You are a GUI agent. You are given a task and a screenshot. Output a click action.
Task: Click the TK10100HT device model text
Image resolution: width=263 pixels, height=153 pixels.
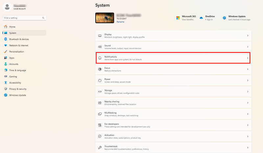pos(122,19)
